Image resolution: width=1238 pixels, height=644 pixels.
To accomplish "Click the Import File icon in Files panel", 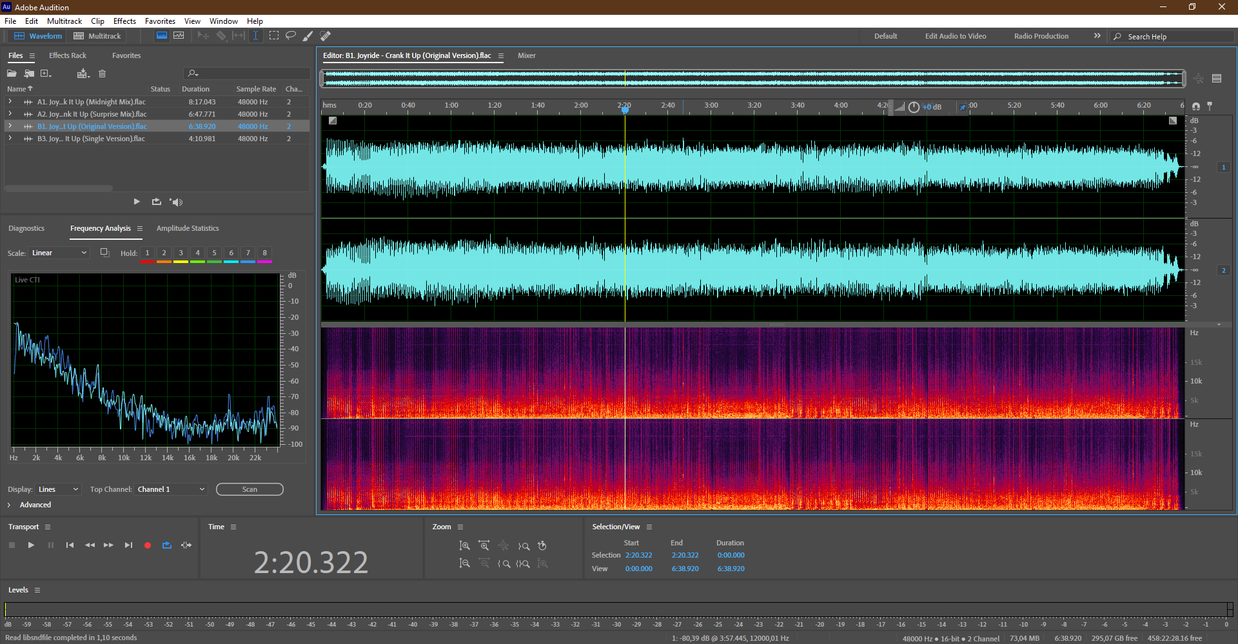I will pos(29,73).
